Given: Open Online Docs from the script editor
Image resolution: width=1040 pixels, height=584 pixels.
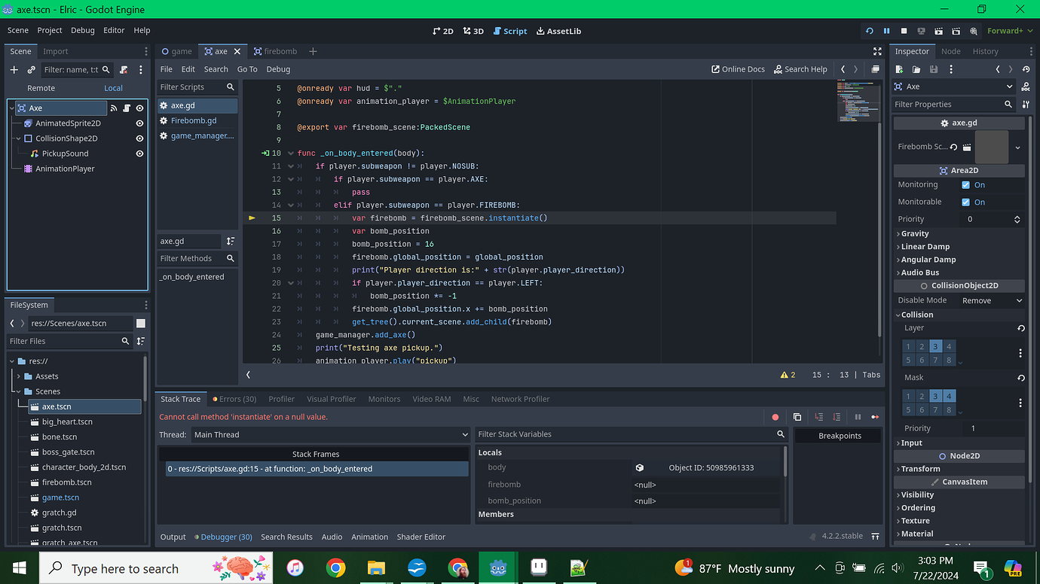Looking at the screenshot, I should point(737,68).
